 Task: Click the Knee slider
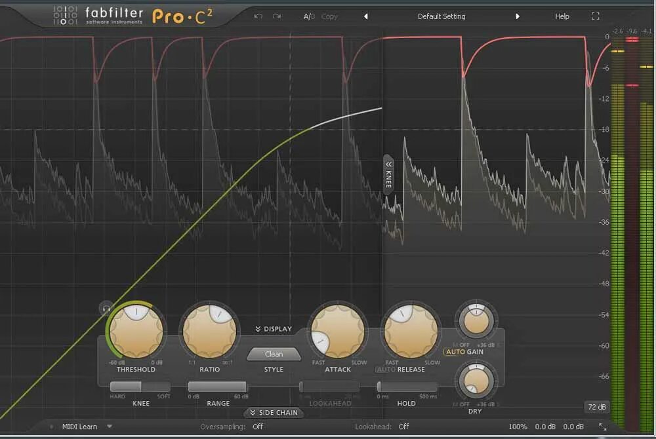tap(140, 387)
